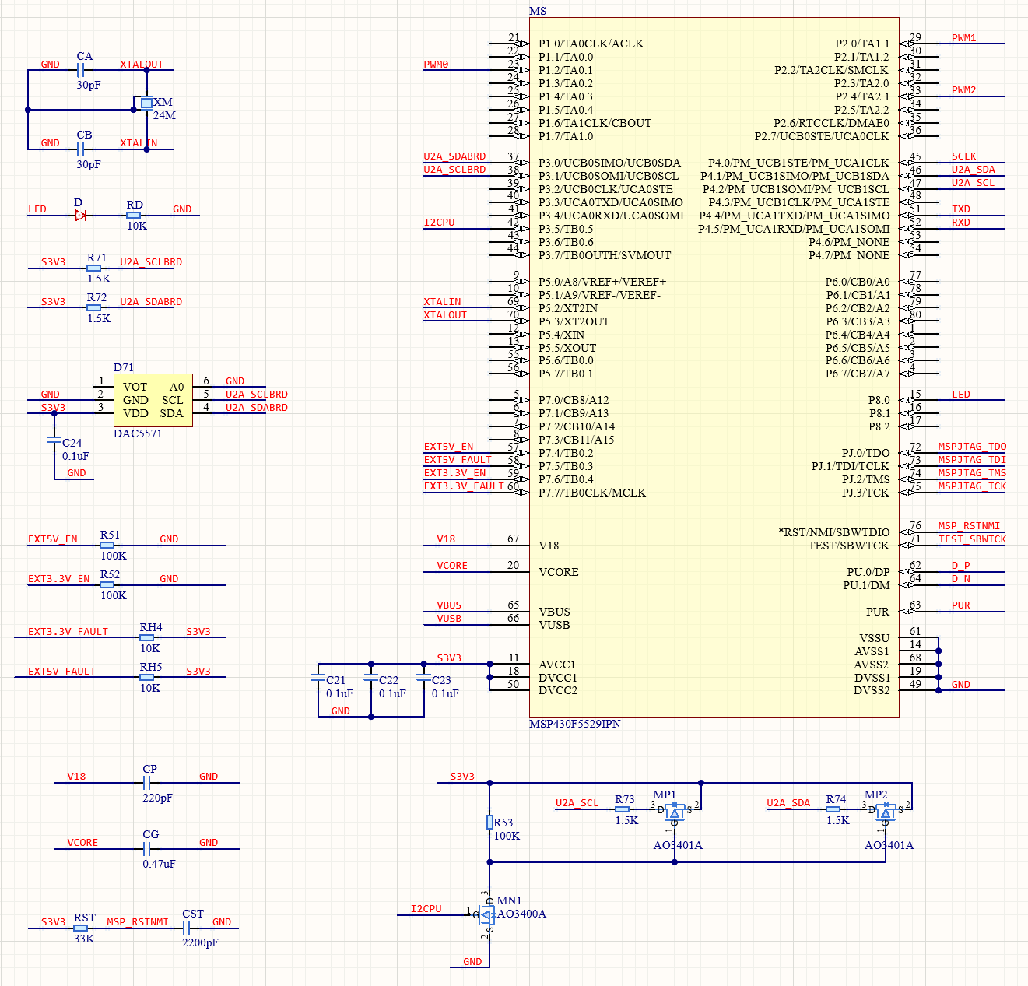1028x986 pixels.
Task: Select resistor R52 symbol
Action: 107,585
